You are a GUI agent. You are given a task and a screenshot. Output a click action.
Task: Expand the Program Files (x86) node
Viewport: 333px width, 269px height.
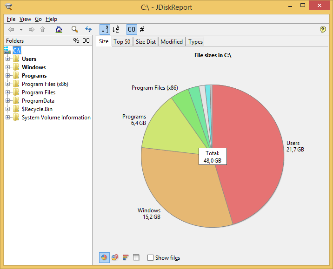[7, 84]
